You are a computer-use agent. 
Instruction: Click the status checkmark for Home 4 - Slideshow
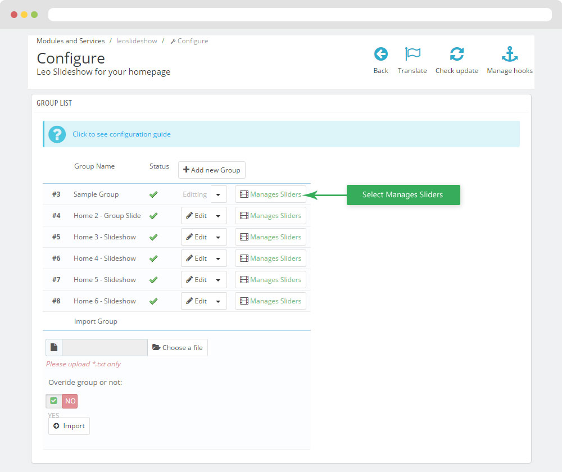153,258
